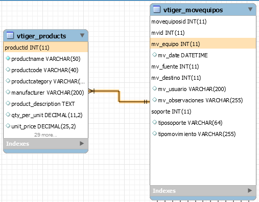Collapse the vtiger_movequipos table with its arrow
Viewport: 259px width, 202px height.
tap(250, 9)
